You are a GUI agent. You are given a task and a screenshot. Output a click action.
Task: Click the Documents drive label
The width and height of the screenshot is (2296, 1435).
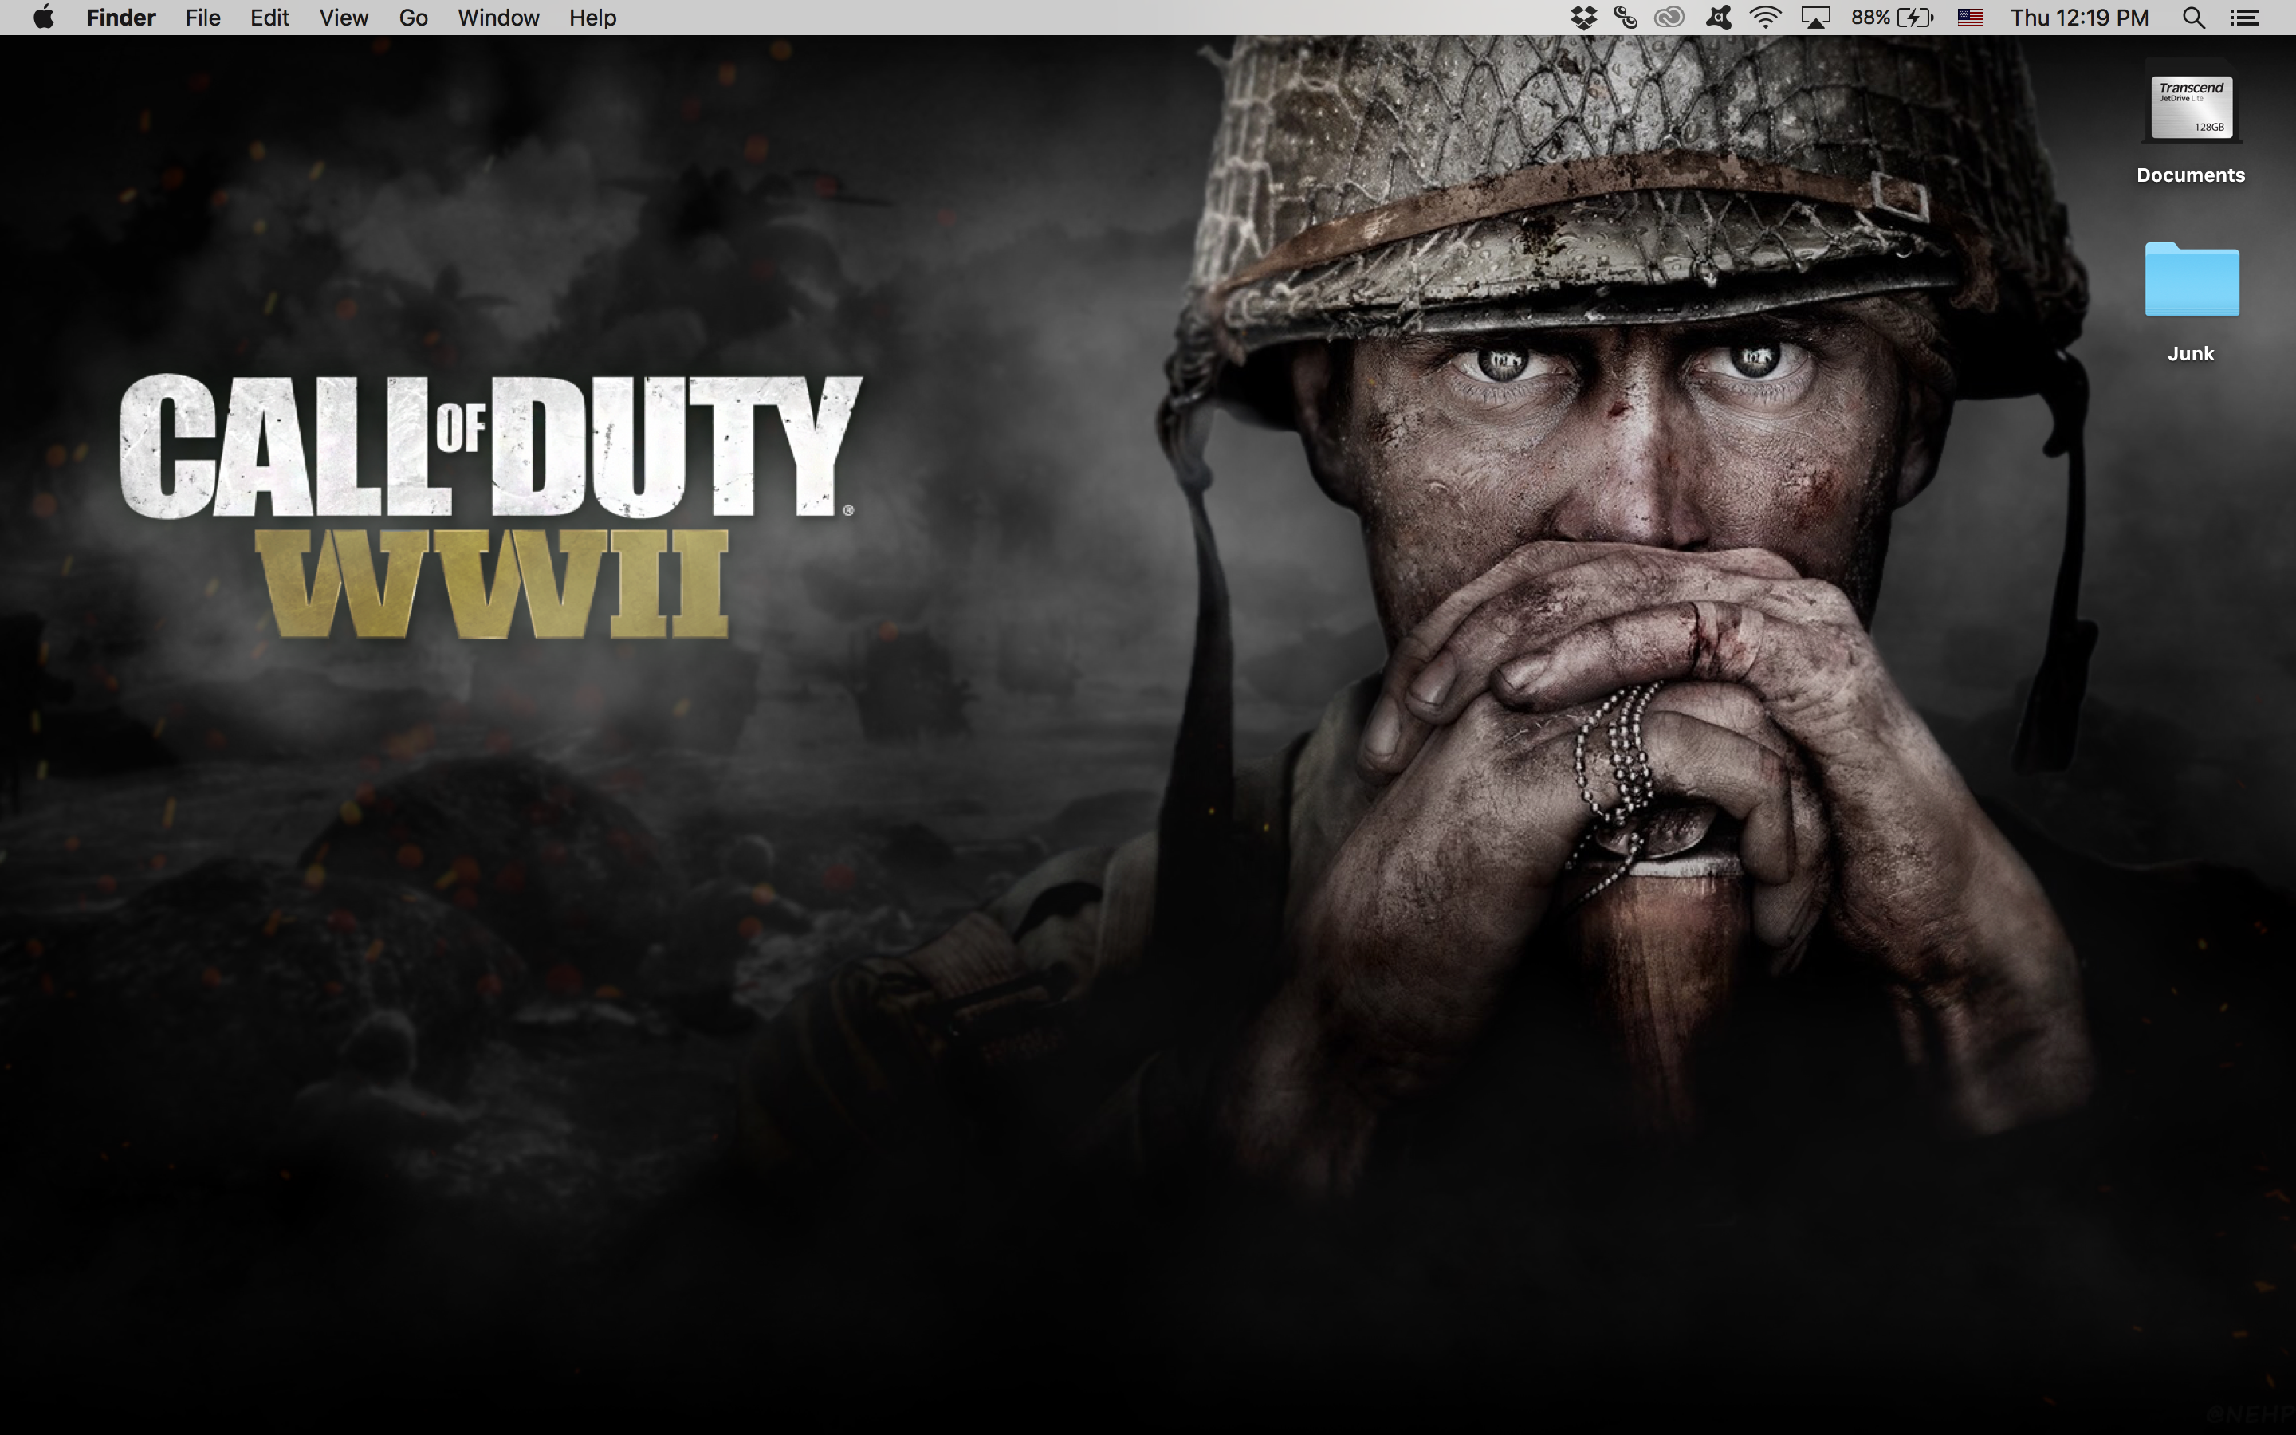2190,175
